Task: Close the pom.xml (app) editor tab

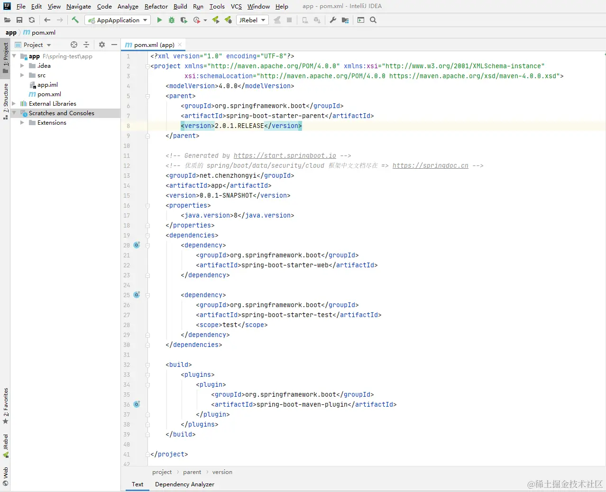Action: pos(180,45)
